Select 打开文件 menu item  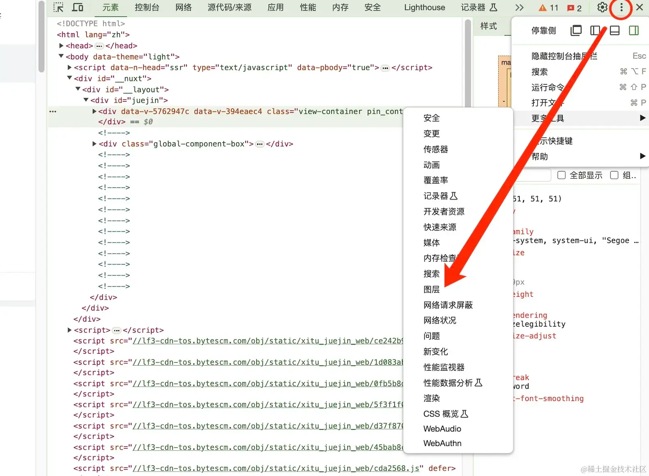(580, 103)
